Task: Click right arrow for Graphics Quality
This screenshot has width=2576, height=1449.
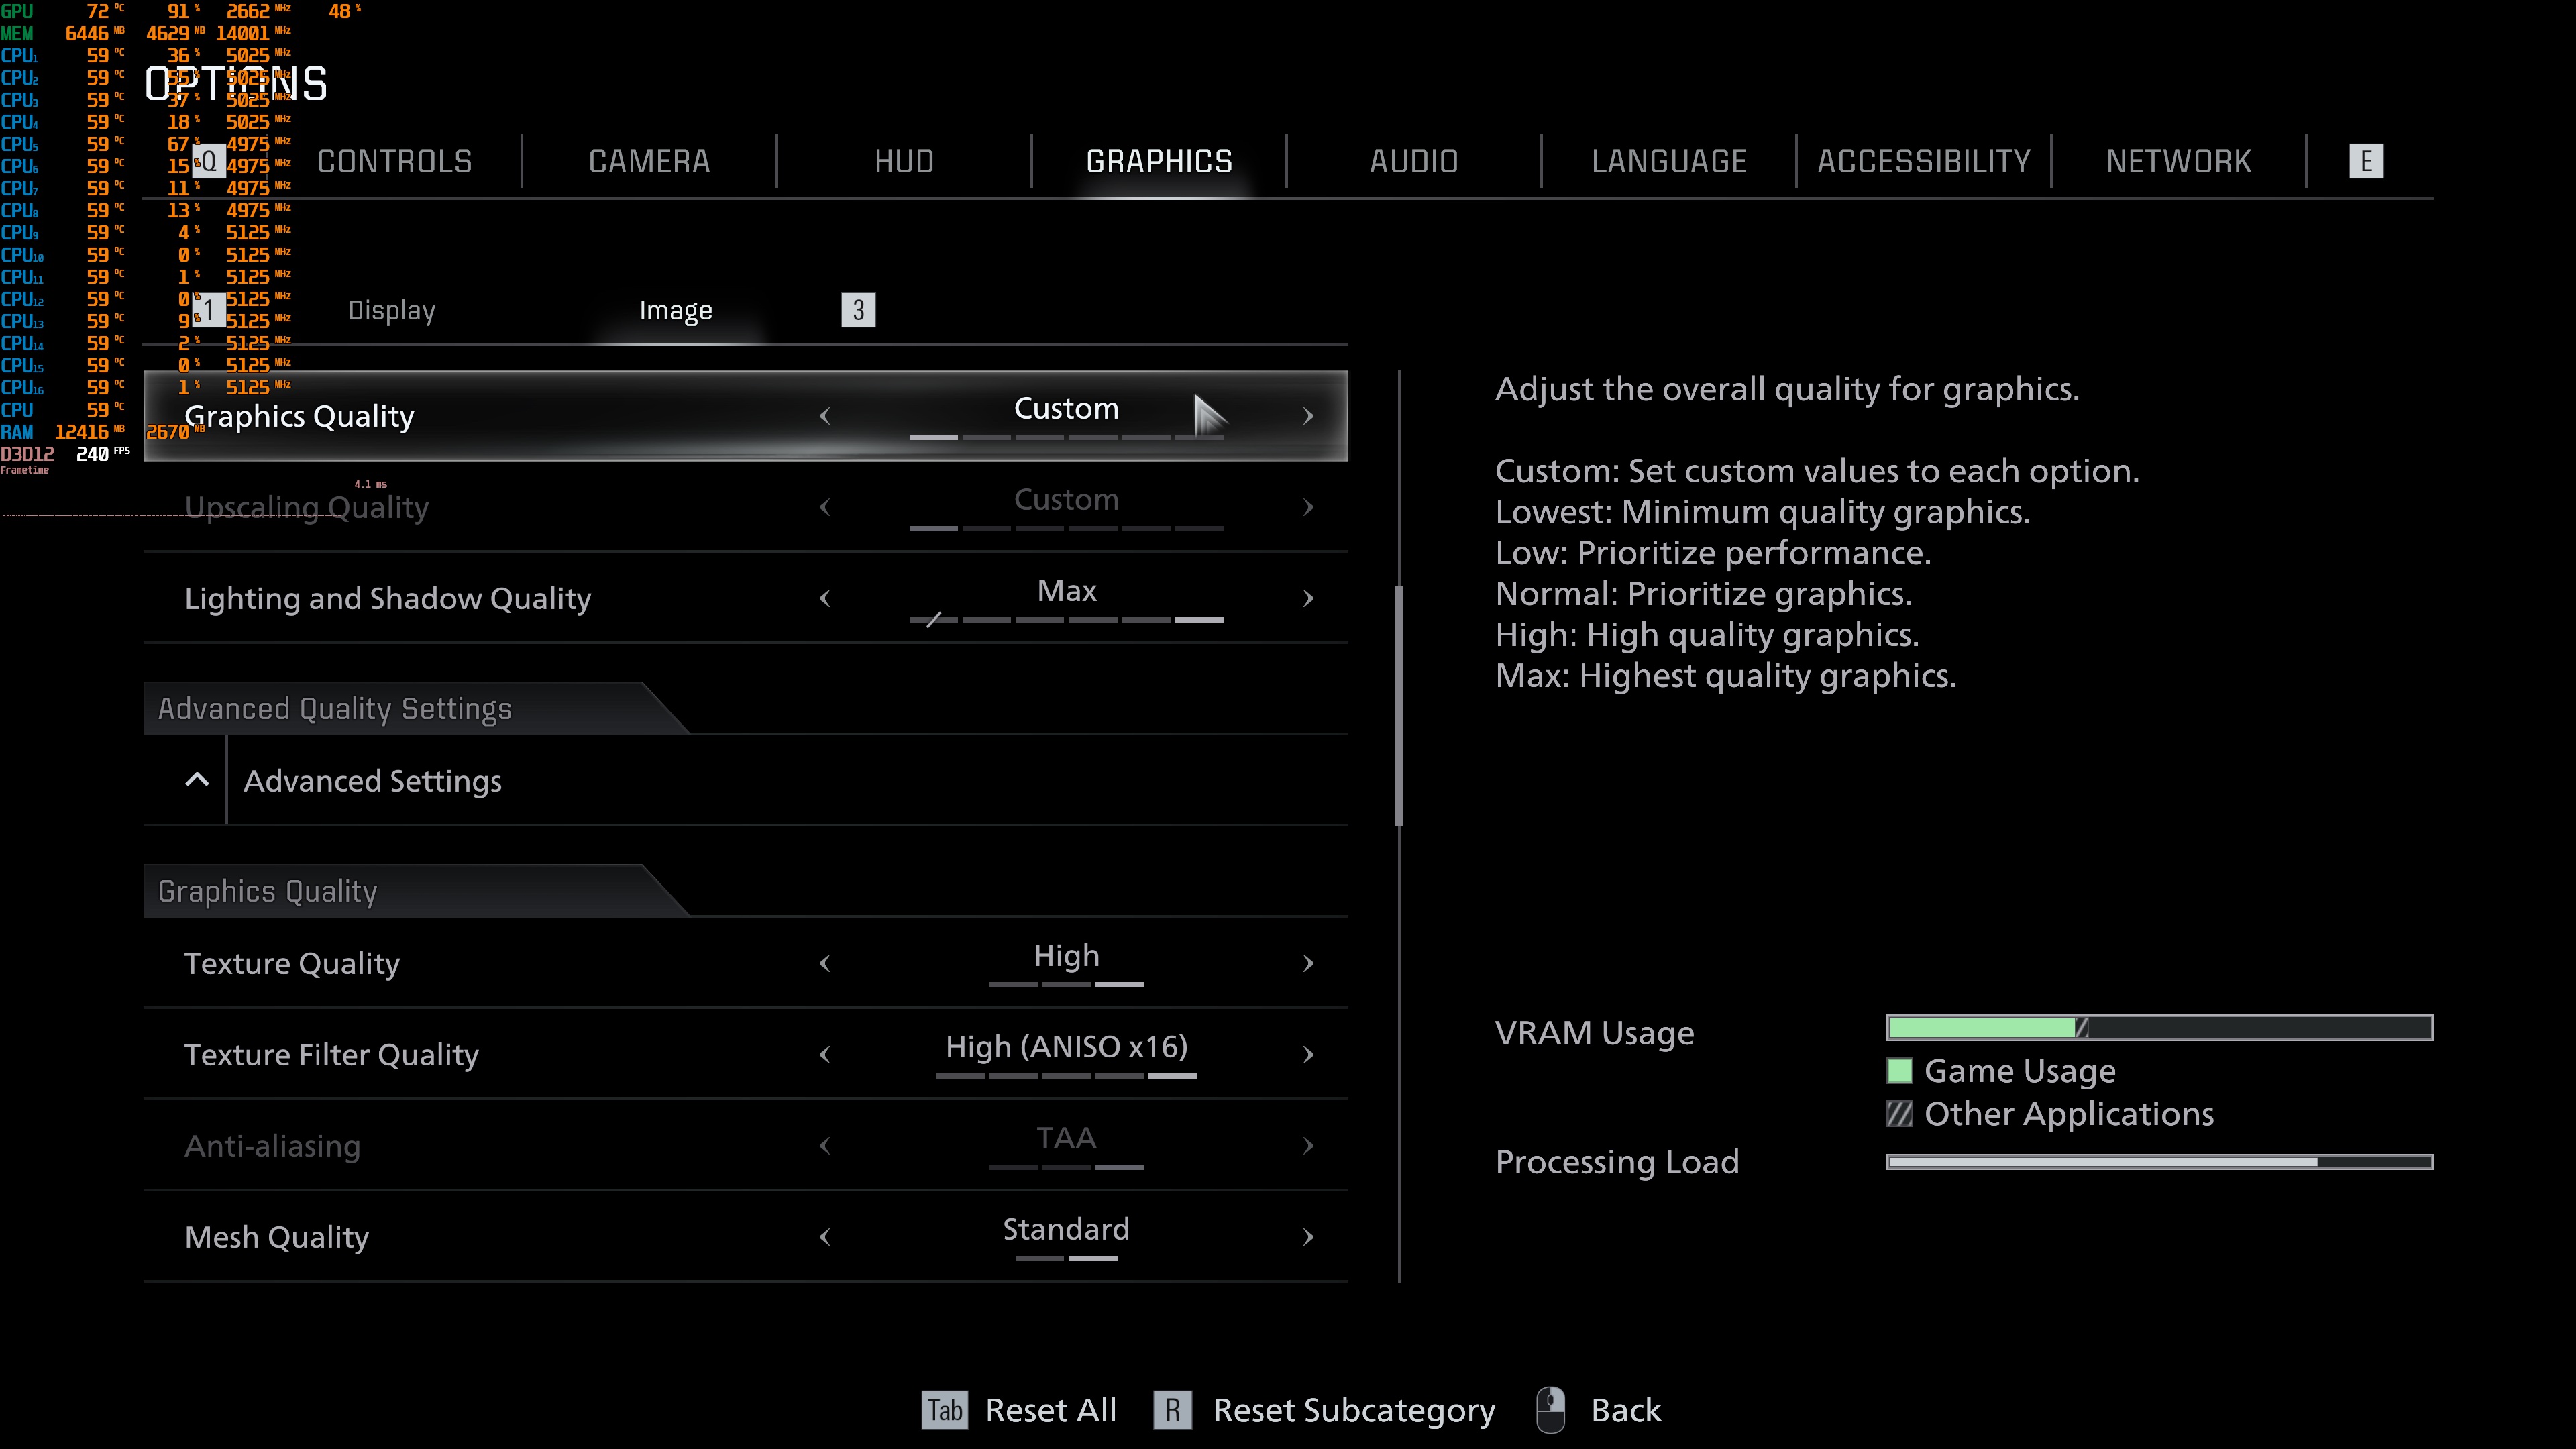Action: point(1308,416)
